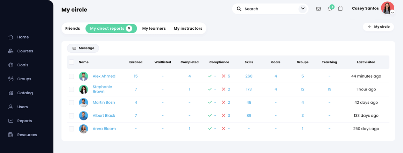The image size is (403, 153).
Task: Tick the select-all checkbox in table header
Action: pyautogui.click(x=71, y=62)
